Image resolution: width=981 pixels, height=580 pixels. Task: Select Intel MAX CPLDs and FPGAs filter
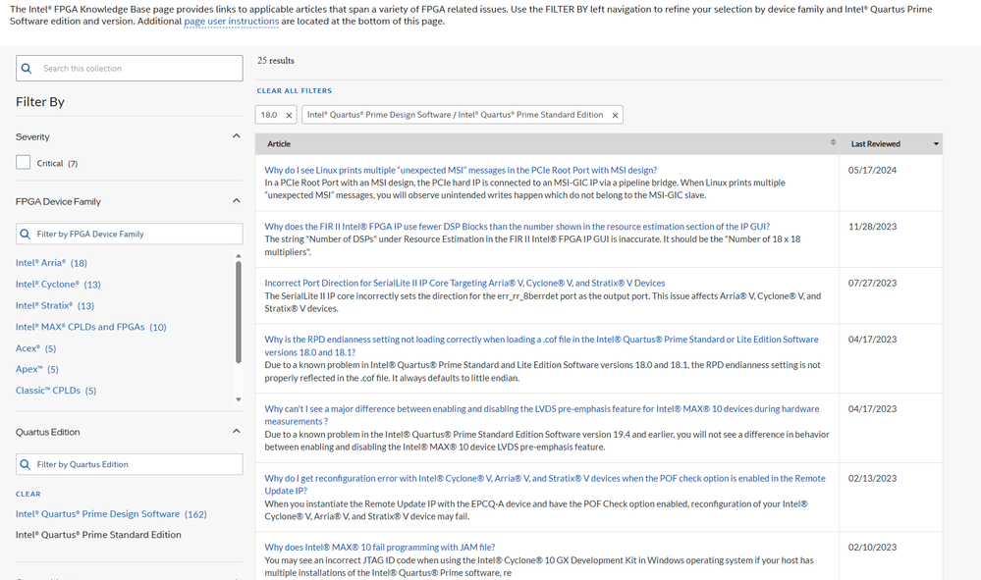(x=81, y=327)
